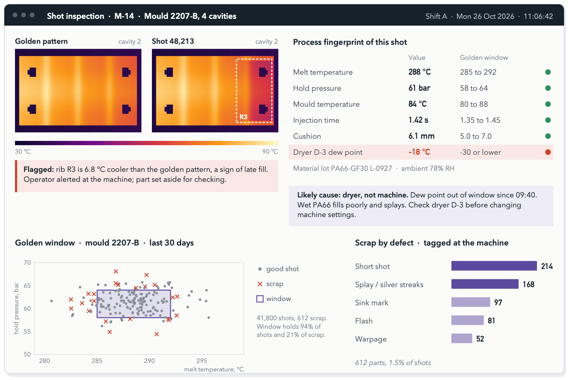Select the "1.42 s" injection time value
568x380 pixels.
click(419, 120)
